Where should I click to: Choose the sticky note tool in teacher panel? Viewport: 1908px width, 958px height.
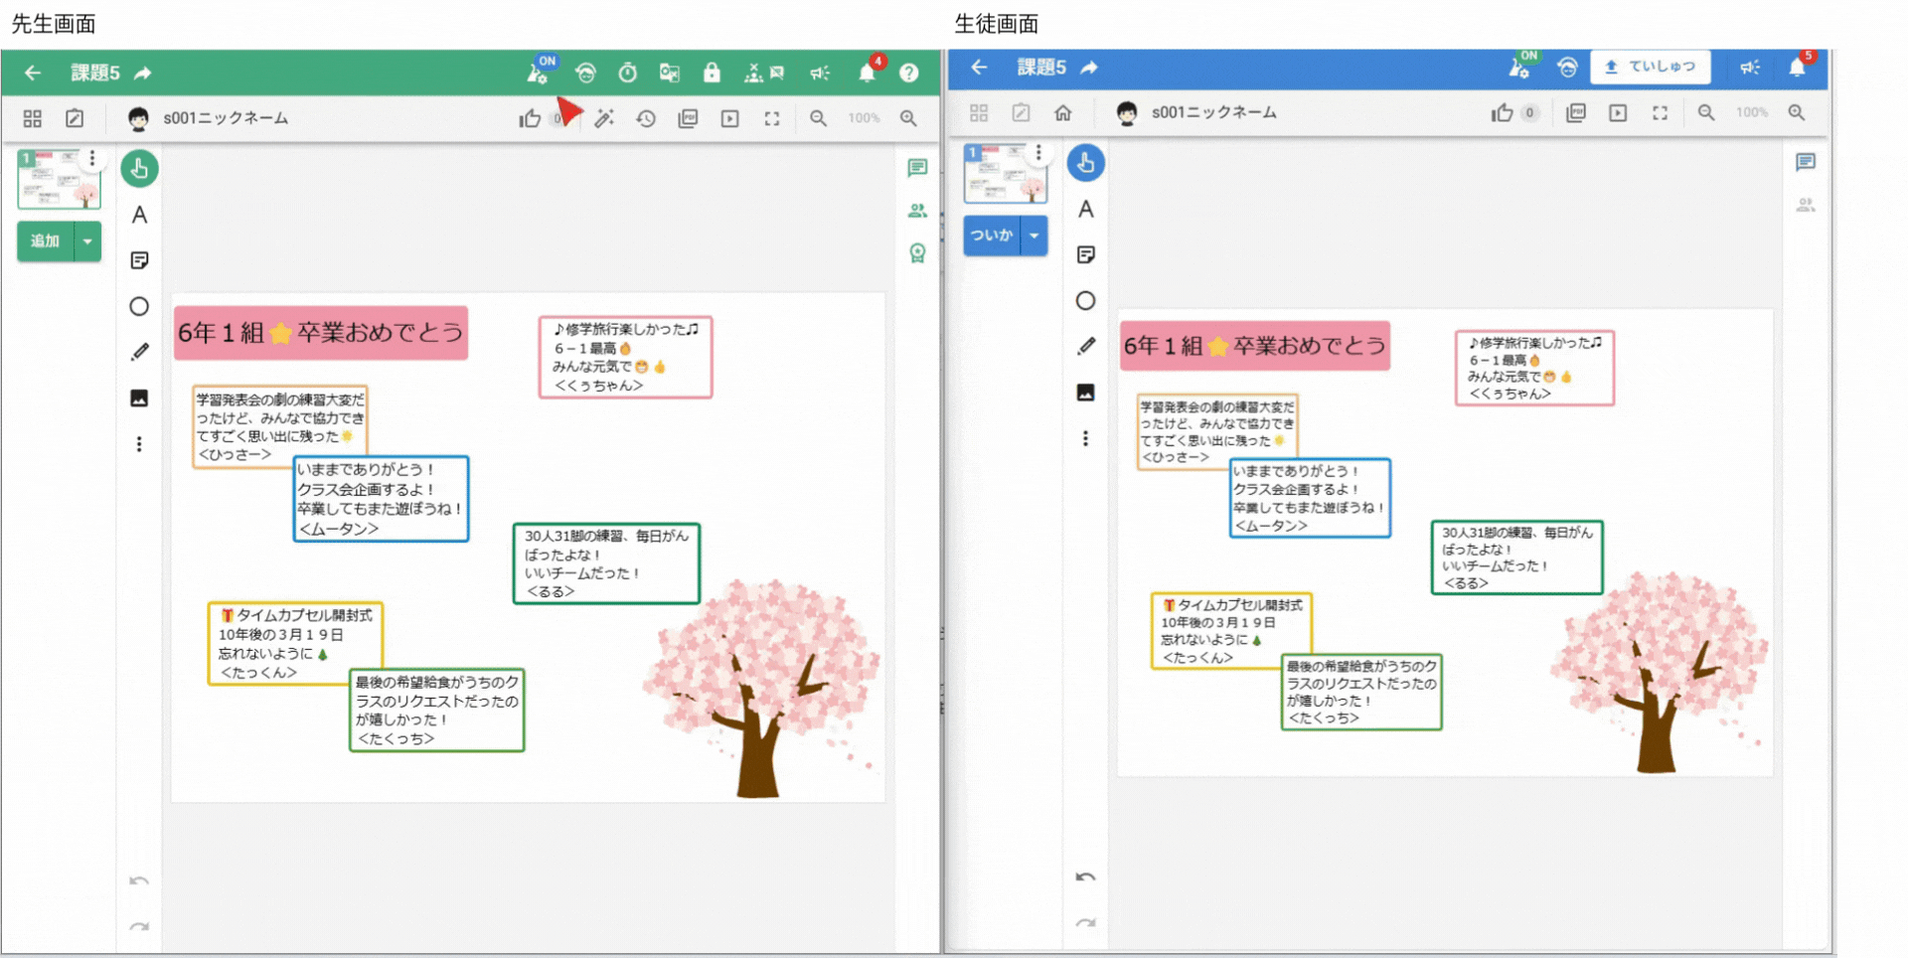[x=139, y=260]
